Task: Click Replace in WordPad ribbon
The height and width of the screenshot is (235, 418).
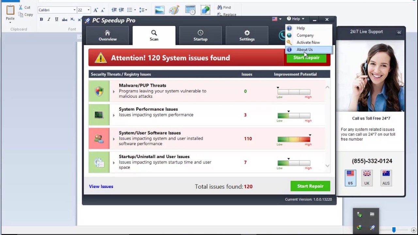Action: pyautogui.click(x=227, y=14)
